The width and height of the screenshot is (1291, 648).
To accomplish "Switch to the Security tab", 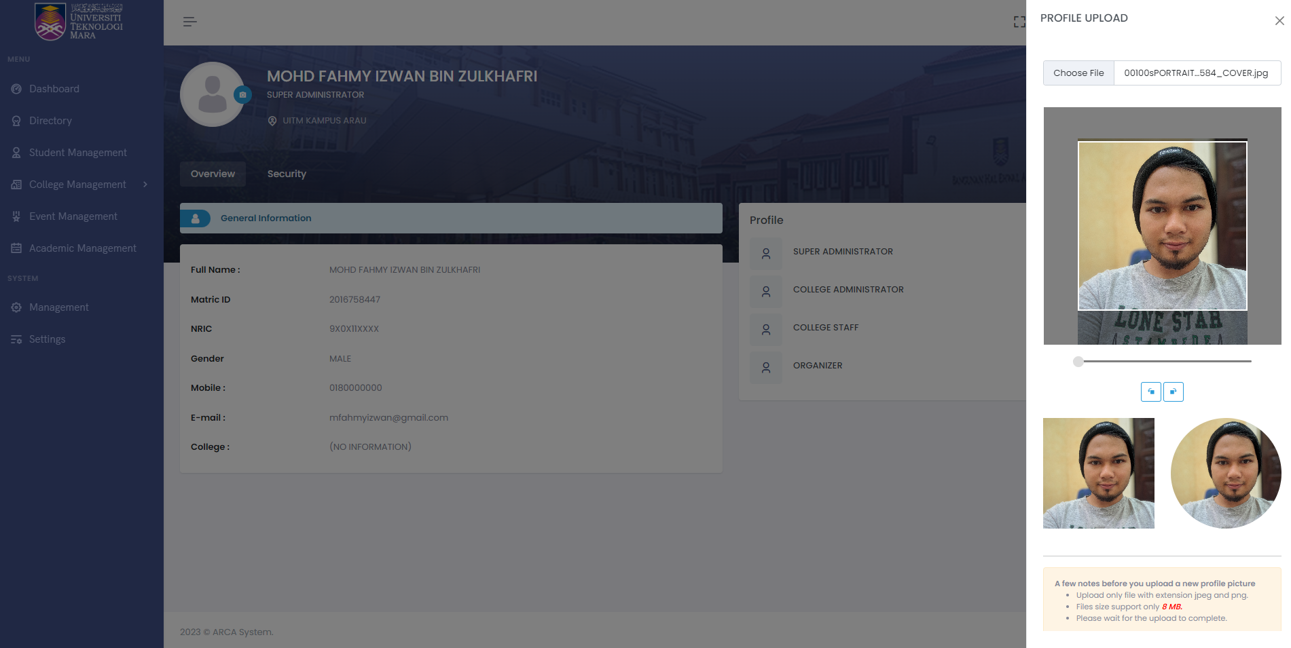I will pyautogui.click(x=287, y=174).
